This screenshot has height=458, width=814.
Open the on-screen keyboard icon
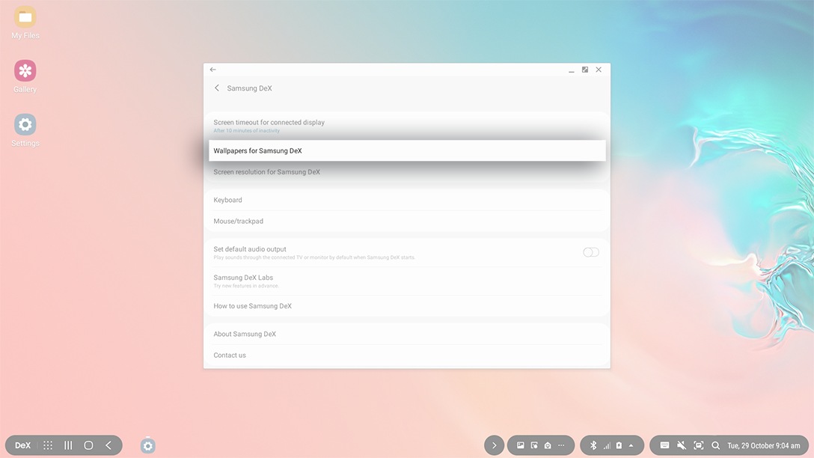click(x=664, y=445)
